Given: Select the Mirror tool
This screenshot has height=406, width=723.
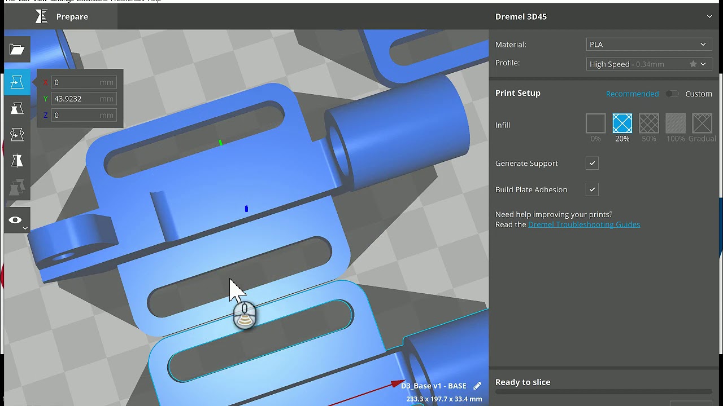Looking at the screenshot, I should tap(17, 161).
